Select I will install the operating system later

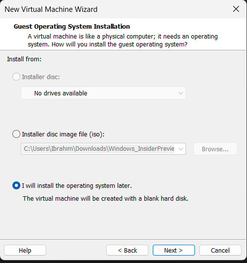(x=16, y=185)
